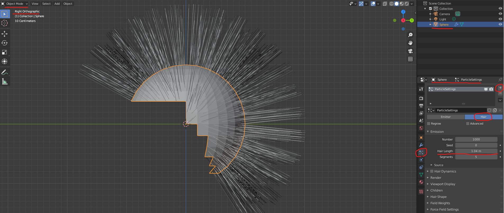Image resolution: width=504 pixels, height=213 pixels.
Task: Switch to Rendered viewport shading
Action: point(407,4)
